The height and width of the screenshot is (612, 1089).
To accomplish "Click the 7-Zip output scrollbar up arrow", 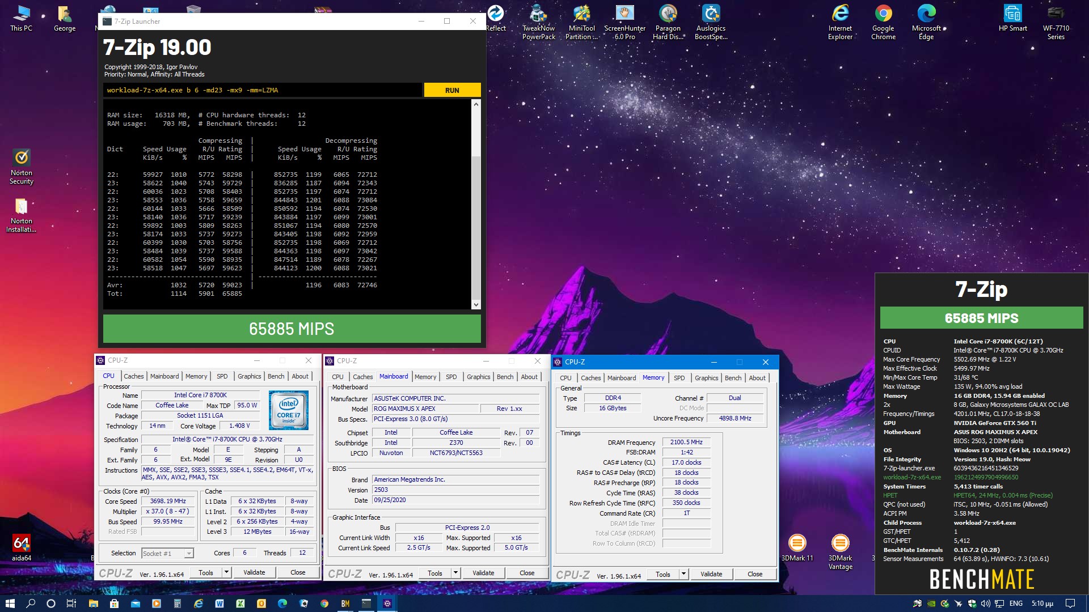I will point(476,104).
